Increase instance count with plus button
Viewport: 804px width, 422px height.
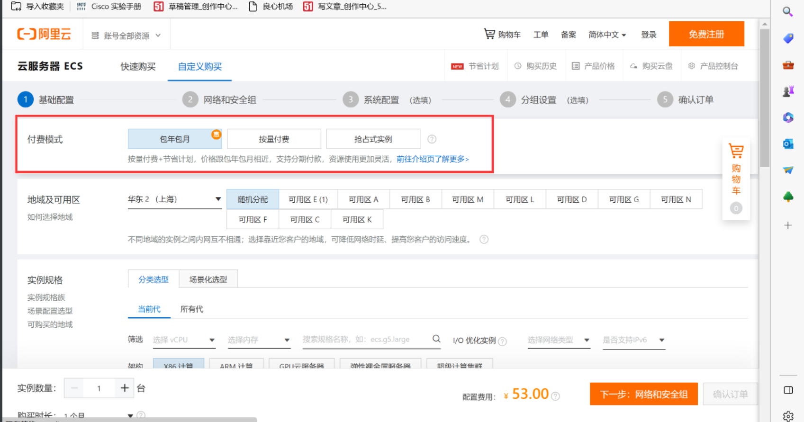pos(125,388)
